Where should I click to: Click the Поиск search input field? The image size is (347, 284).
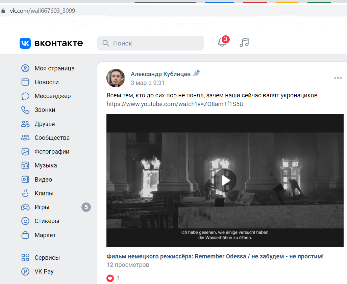(x=150, y=43)
